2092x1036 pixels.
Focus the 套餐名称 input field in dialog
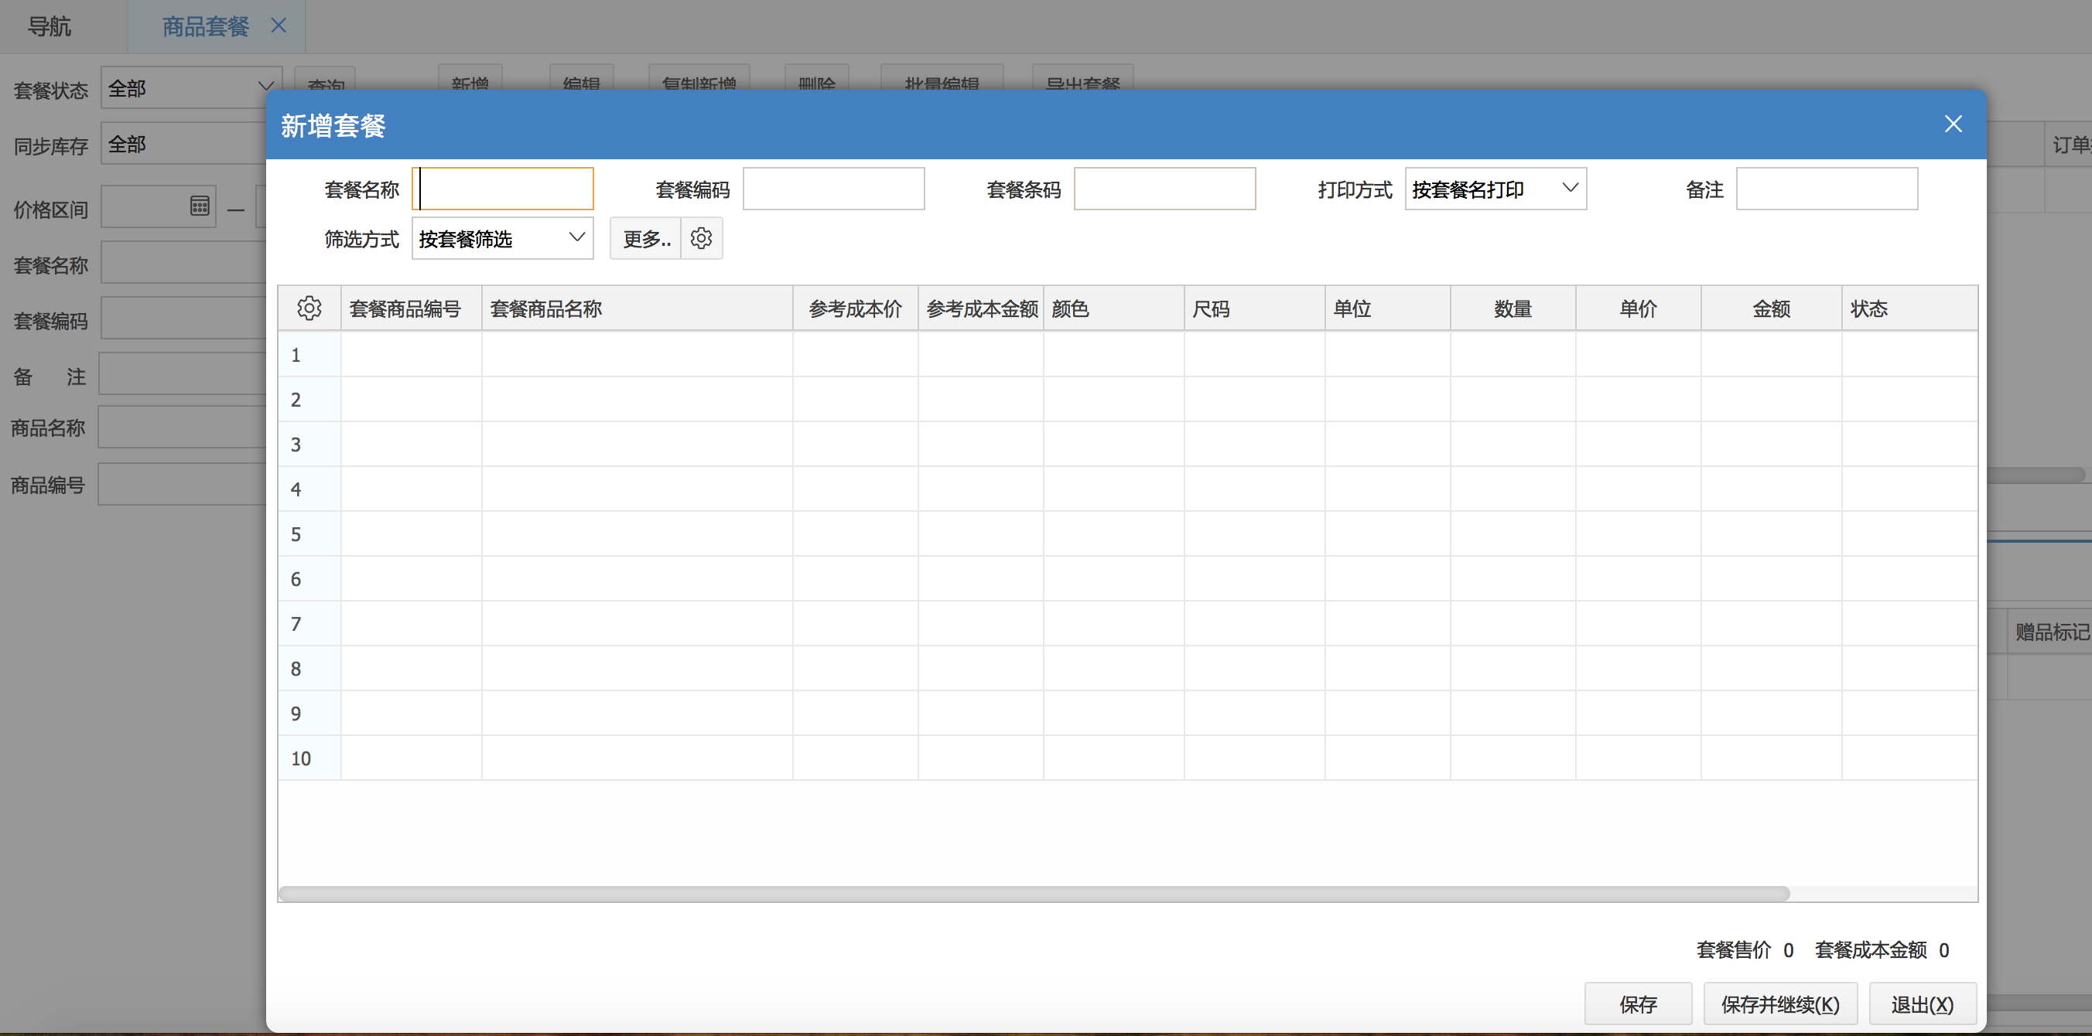click(x=504, y=189)
